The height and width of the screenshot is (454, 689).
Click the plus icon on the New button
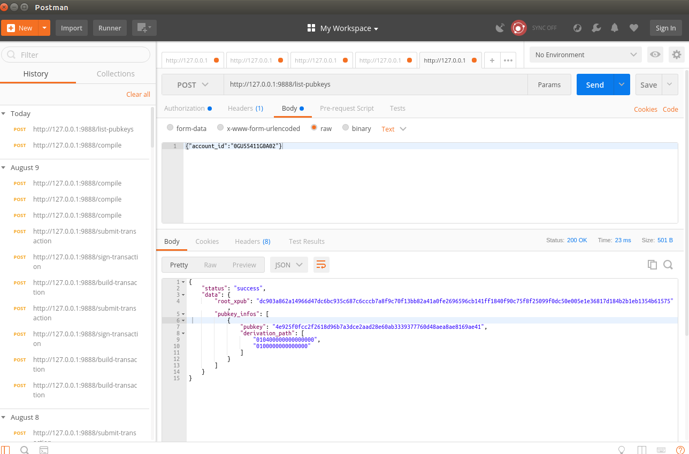tap(11, 28)
